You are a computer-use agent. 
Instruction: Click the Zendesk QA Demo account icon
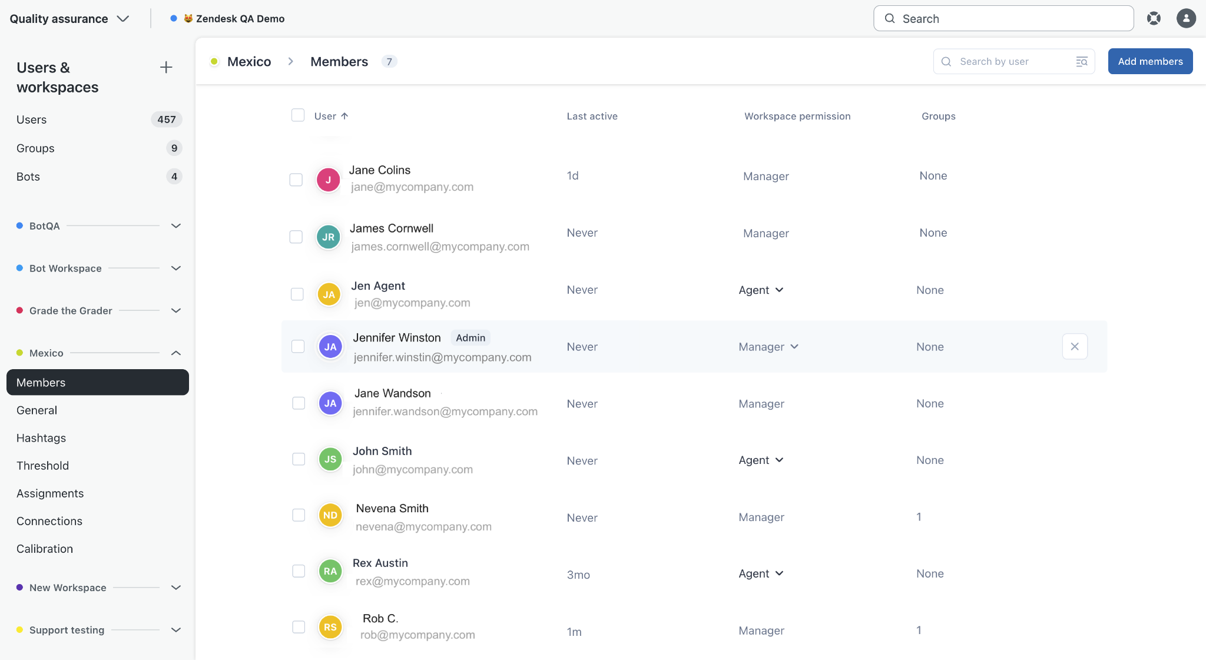click(x=188, y=18)
